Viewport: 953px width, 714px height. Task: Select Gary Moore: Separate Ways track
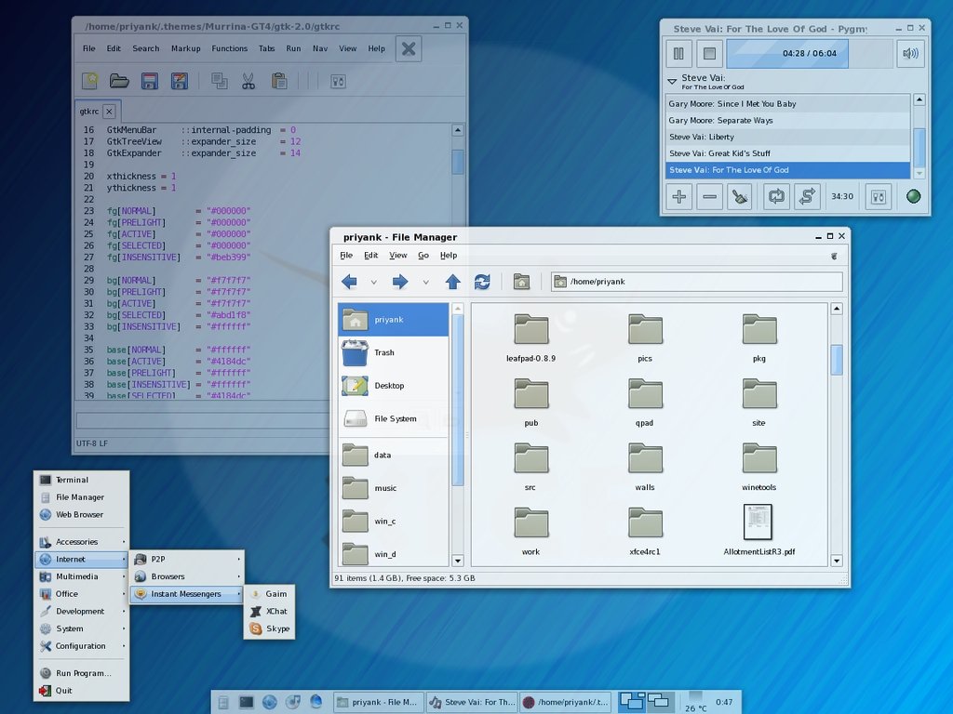tap(787, 120)
